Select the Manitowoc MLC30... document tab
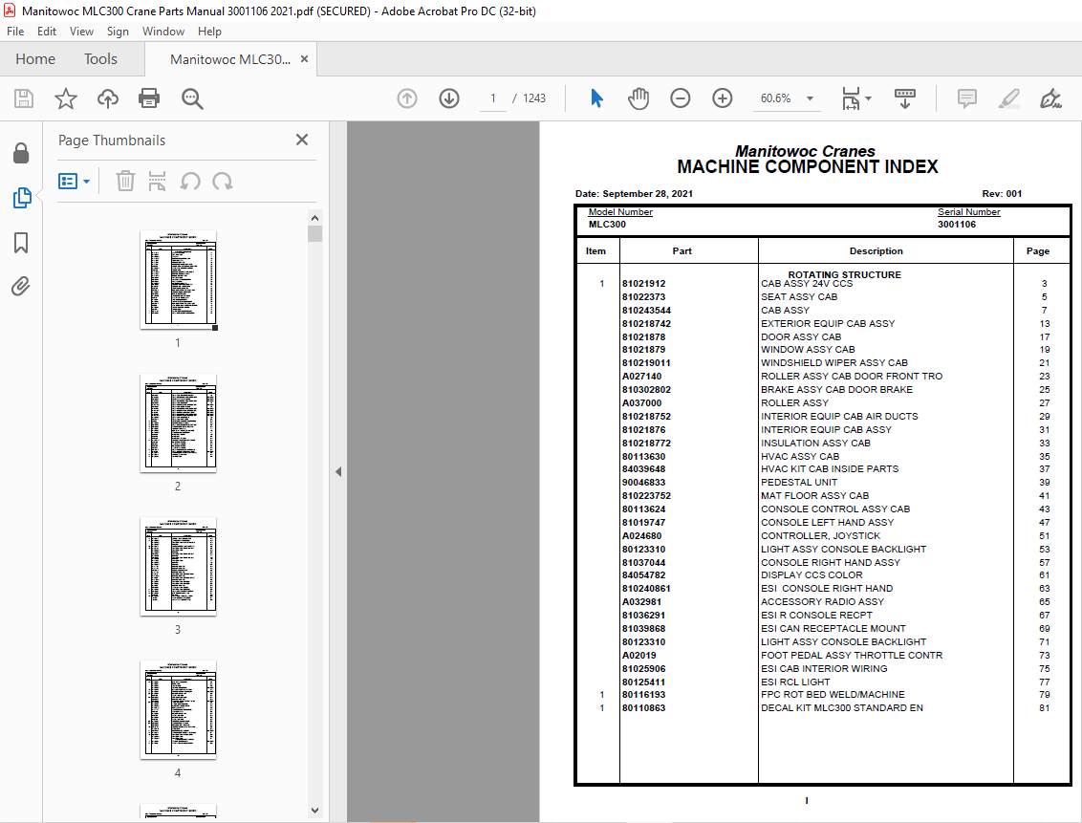Screen dimensions: 1082x823 pyautogui.click(x=230, y=59)
